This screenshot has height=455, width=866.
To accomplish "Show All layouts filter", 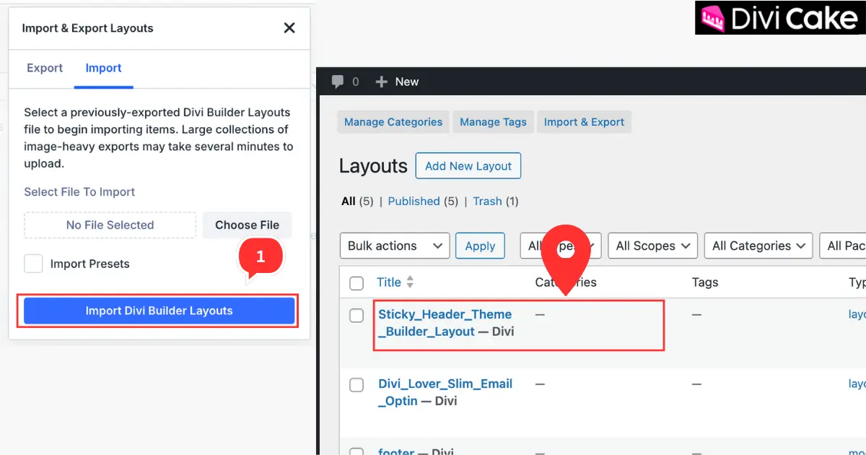I will [349, 201].
